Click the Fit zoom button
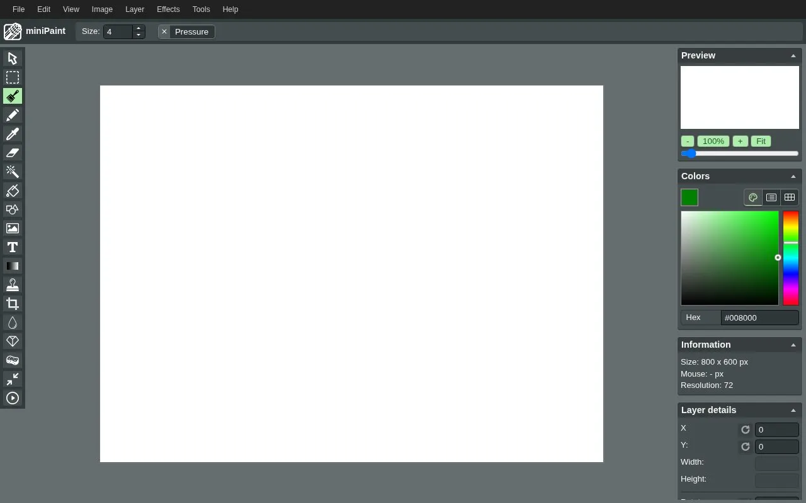 [761, 141]
